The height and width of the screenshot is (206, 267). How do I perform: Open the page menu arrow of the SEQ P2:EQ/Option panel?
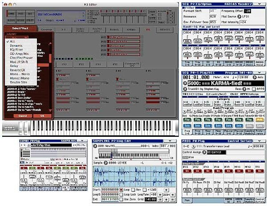click(x=259, y=4)
